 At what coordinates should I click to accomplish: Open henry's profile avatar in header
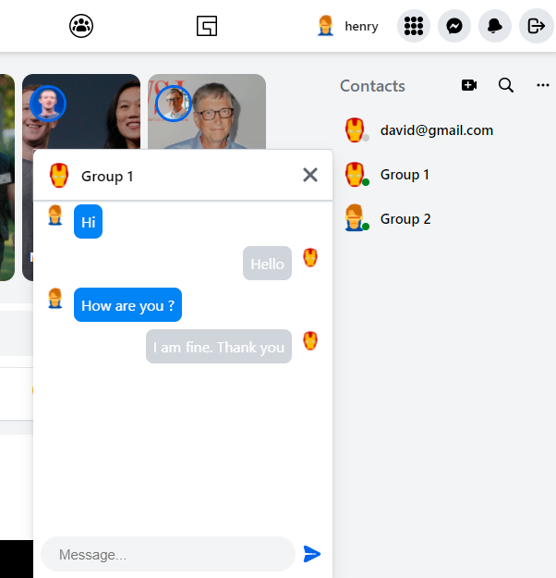tap(325, 26)
